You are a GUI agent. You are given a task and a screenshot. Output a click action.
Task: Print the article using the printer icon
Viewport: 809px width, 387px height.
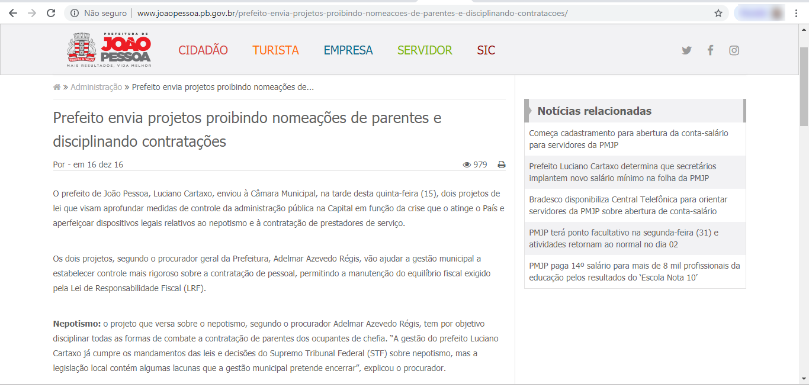[502, 165]
